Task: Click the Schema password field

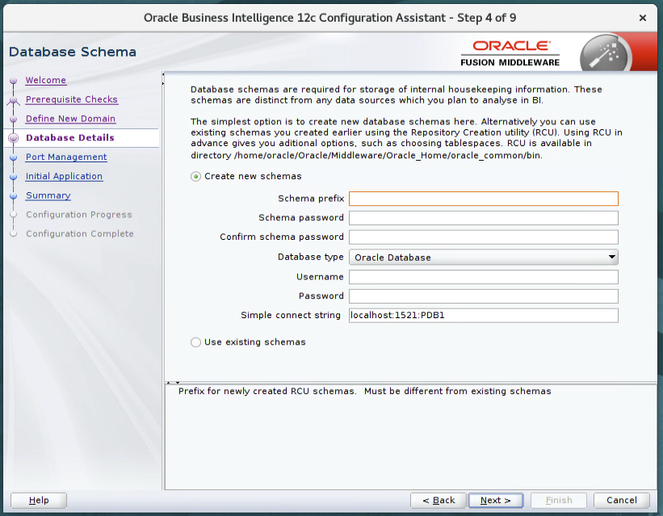Action: point(483,218)
